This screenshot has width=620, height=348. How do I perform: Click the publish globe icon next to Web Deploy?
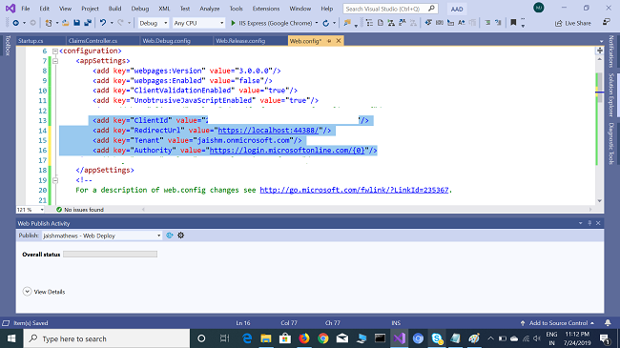pos(170,235)
